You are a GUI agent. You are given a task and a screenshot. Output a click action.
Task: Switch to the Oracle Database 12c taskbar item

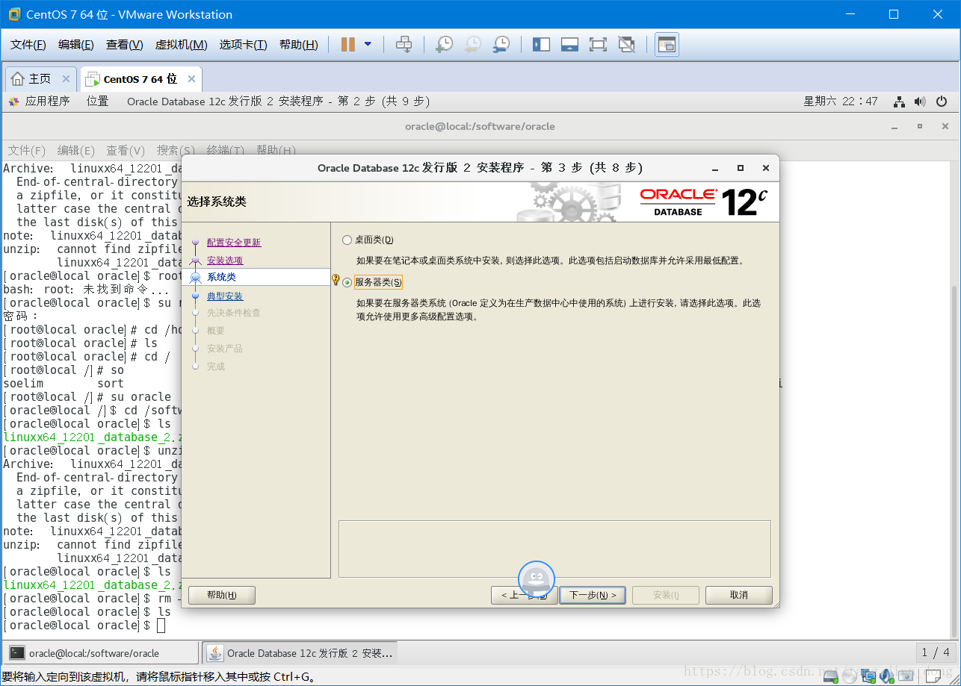300,653
